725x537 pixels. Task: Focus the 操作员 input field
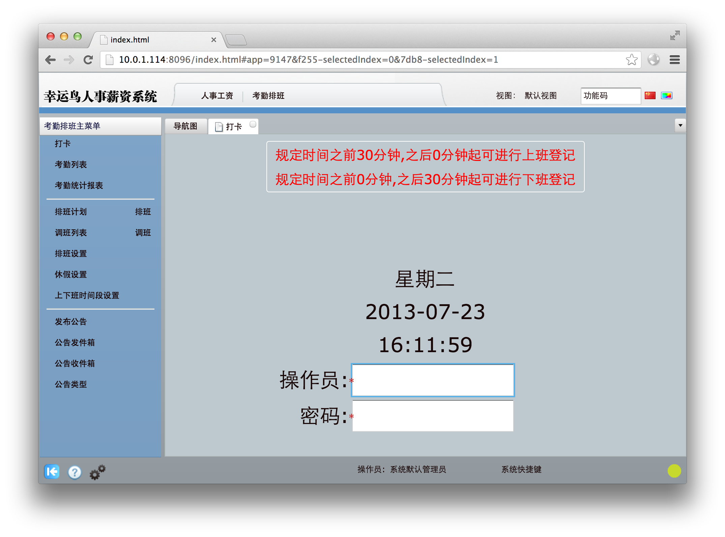pyautogui.click(x=433, y=380)
